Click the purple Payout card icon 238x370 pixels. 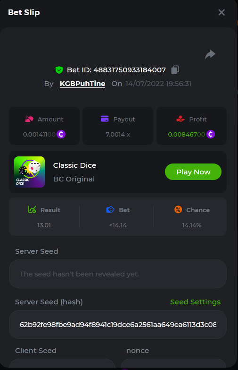[x=105, y=119]
